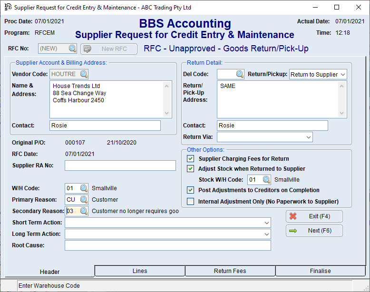Toggle Adjust Stock when Returned to Supplier
370x292 pixels.
pyautogui.click(x=191, y=169)
